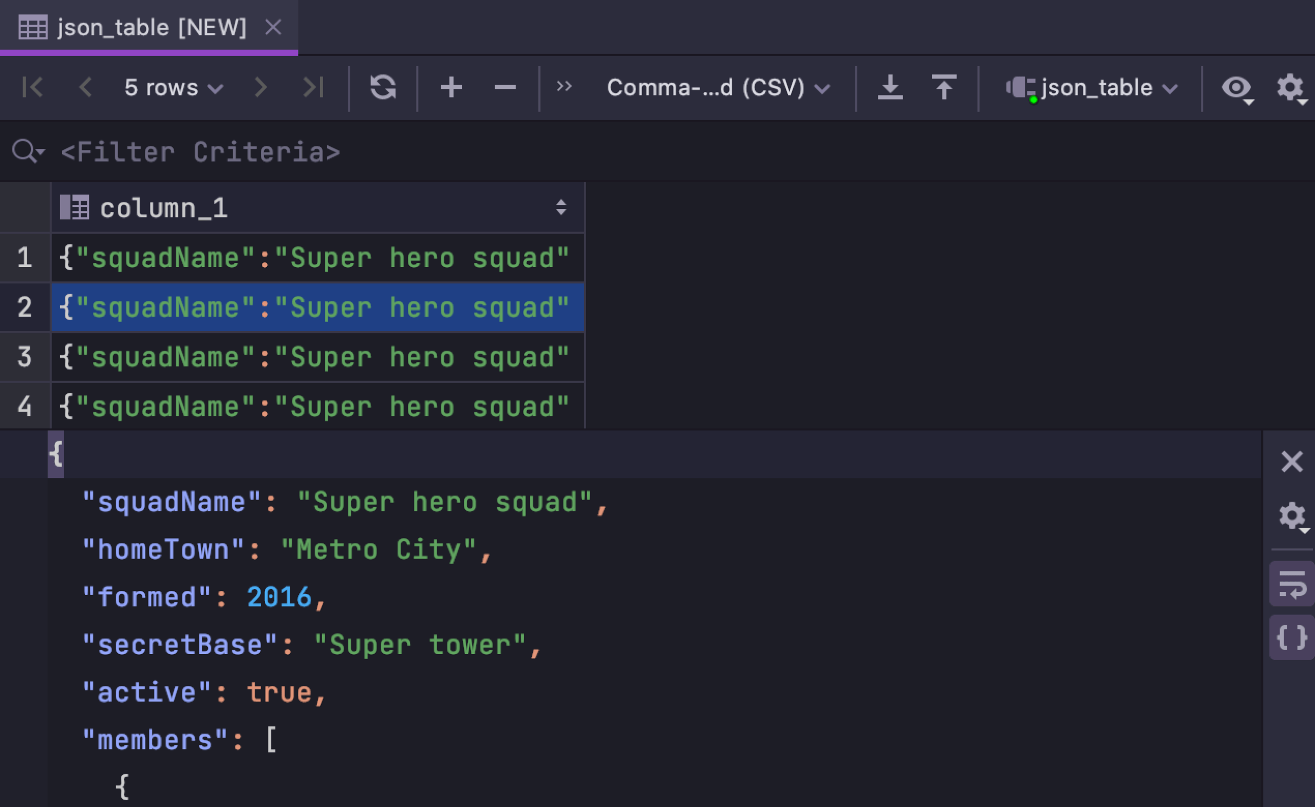This screenshot has width=1315, height=807.
Task: Jump to last page of rows
Action: click(x=313, y=88)
